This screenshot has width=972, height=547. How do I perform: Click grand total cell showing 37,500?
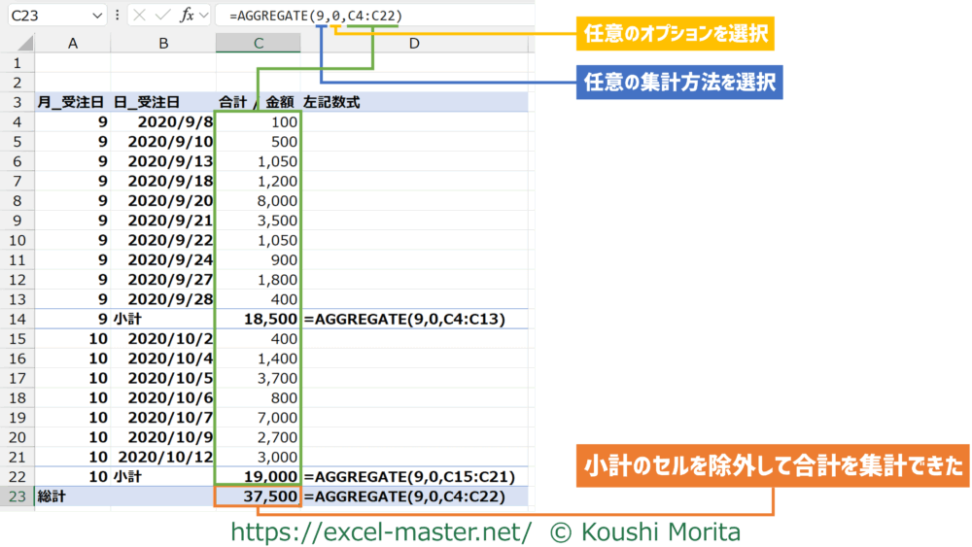coord(258,496)
